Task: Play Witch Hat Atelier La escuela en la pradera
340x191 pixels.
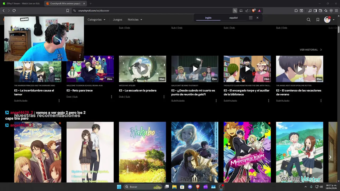Action: 142,69
